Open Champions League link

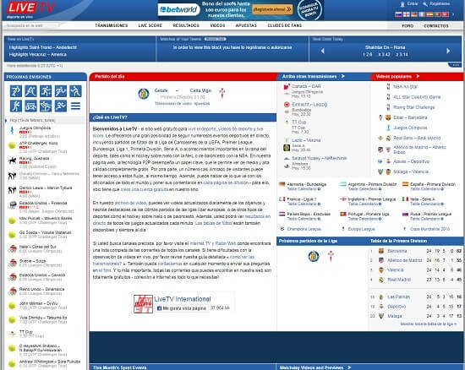(304, 229)
